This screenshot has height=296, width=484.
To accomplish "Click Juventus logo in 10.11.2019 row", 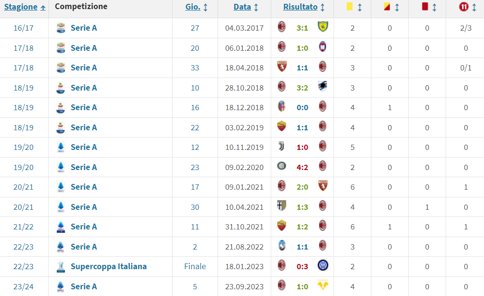I will [281, 146].
